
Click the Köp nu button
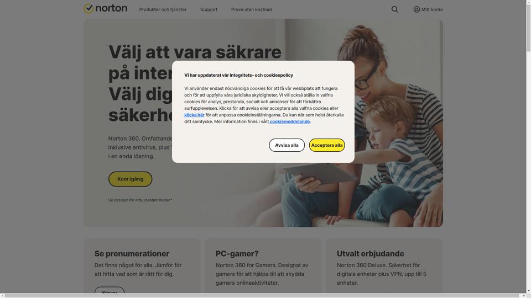[x=110, y=291]
